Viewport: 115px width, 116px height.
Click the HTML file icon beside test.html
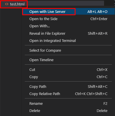tap(7, 4)
